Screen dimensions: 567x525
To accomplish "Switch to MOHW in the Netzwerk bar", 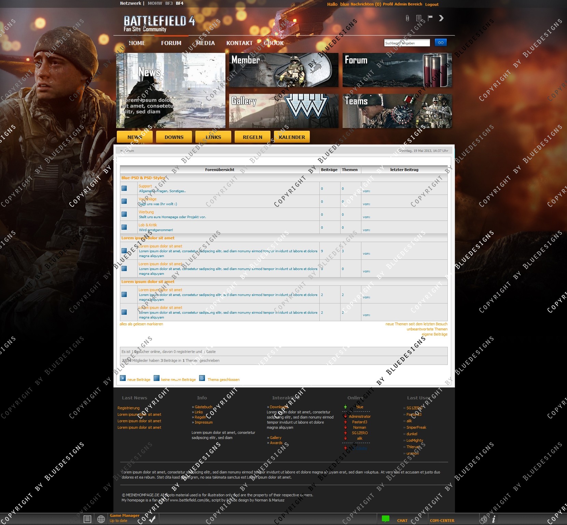I will pos(155,3).
